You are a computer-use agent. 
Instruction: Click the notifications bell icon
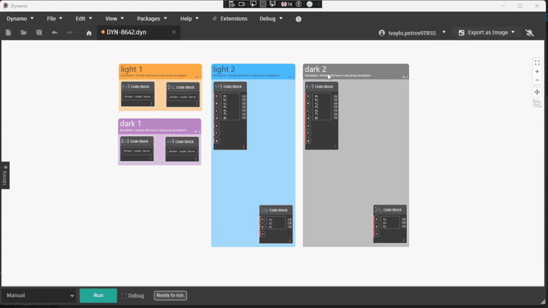(x=529, y=32)
